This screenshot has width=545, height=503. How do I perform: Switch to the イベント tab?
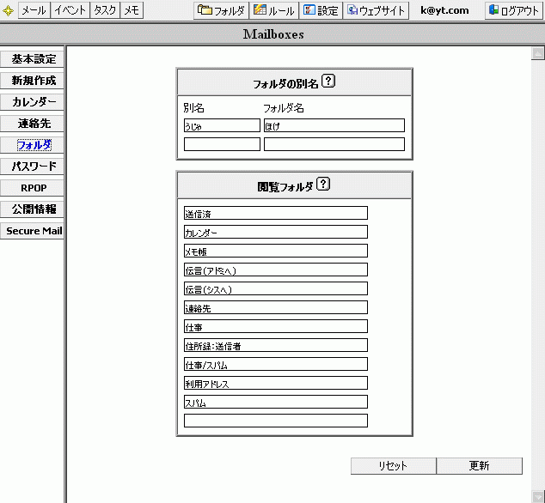point(70,10)
